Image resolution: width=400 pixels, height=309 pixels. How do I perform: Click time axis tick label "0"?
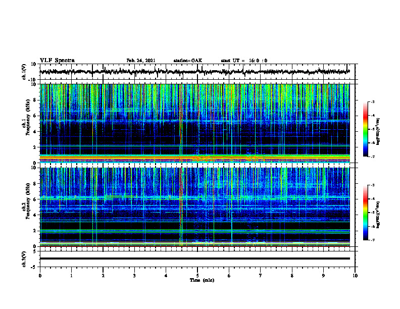[40, 276]
